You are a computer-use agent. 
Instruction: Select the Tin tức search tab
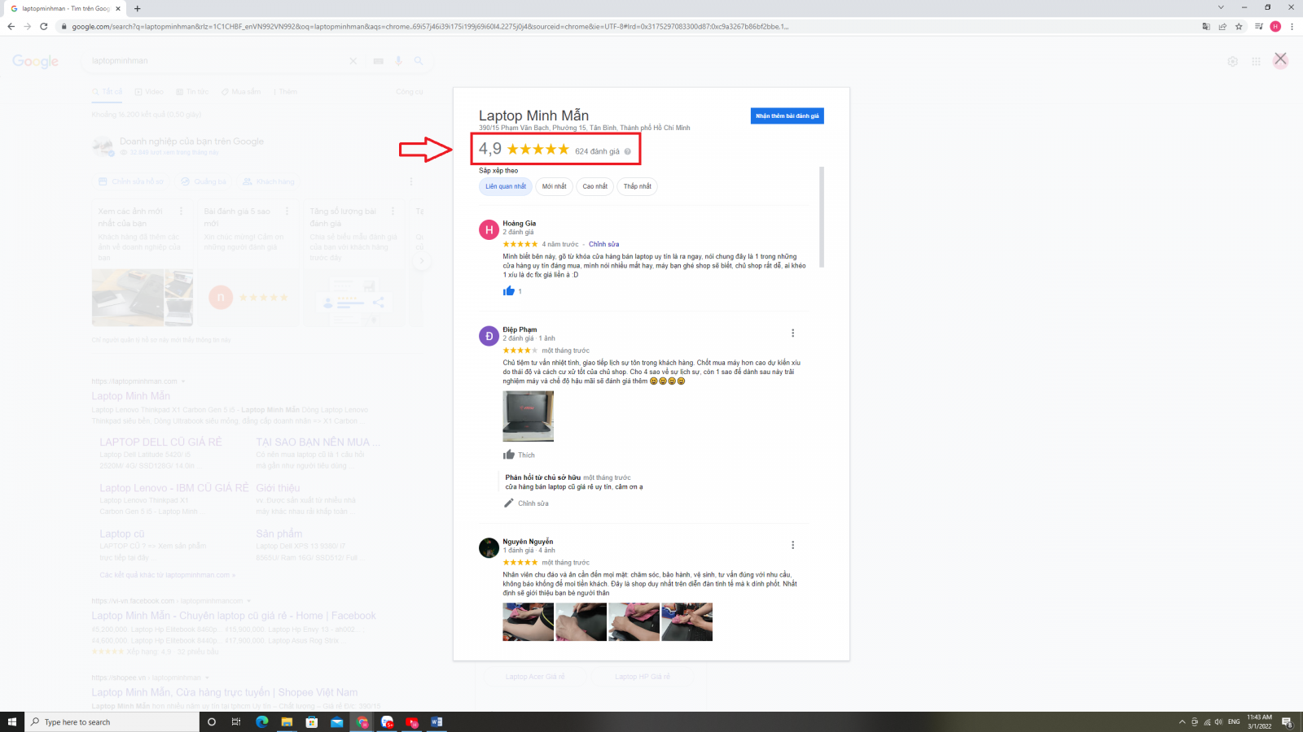tap(192, 92)
